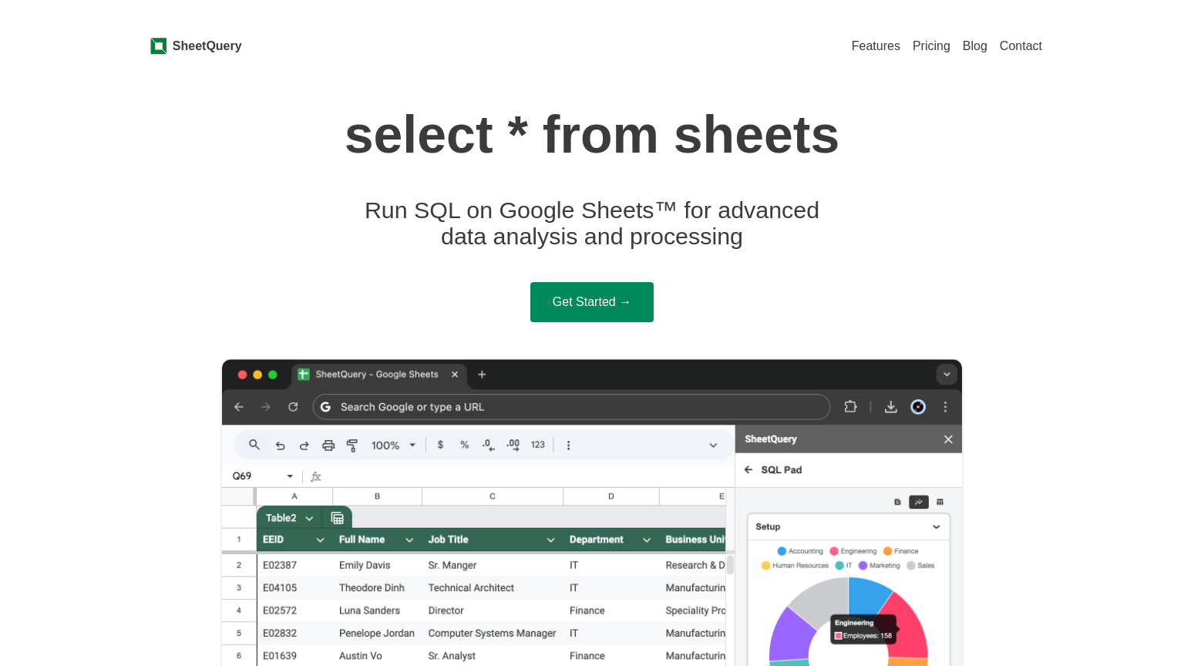Toggle the Marketing legend item in chart
Image resolution: width=1184 pixels, height=666 pixels.
[880, 566]
